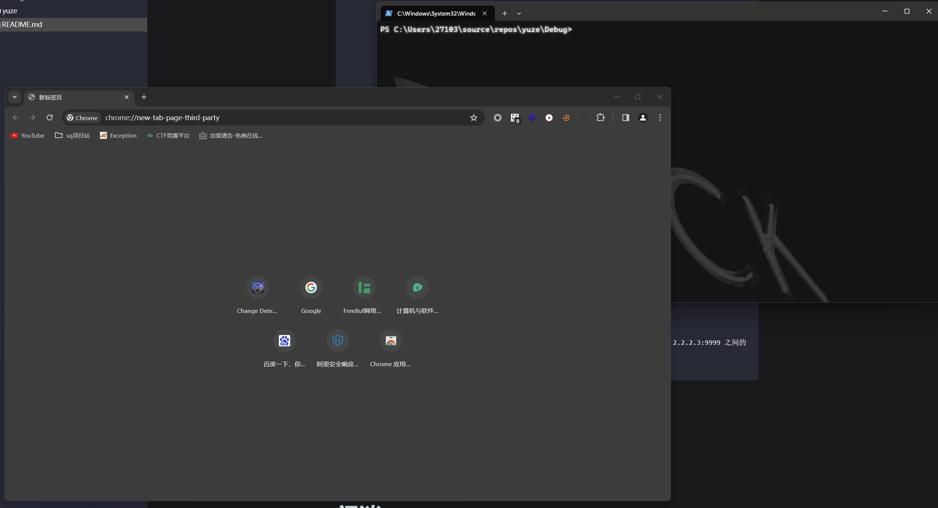Expand the Chrome tab search dropdown
The height and width of the screenshot is (508, 938).
coord(14,97)
